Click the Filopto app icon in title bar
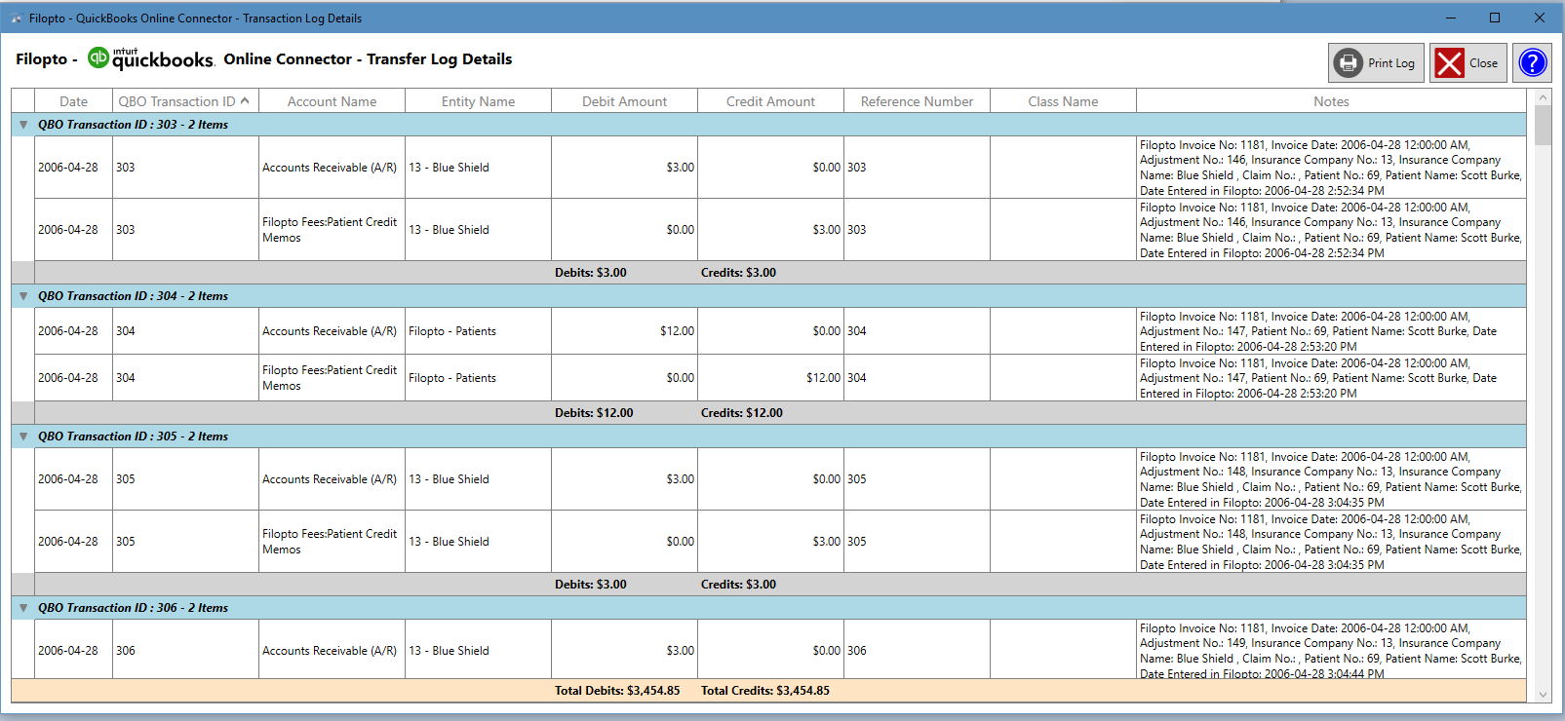The image size is (1565, 721). click(16, 18)
